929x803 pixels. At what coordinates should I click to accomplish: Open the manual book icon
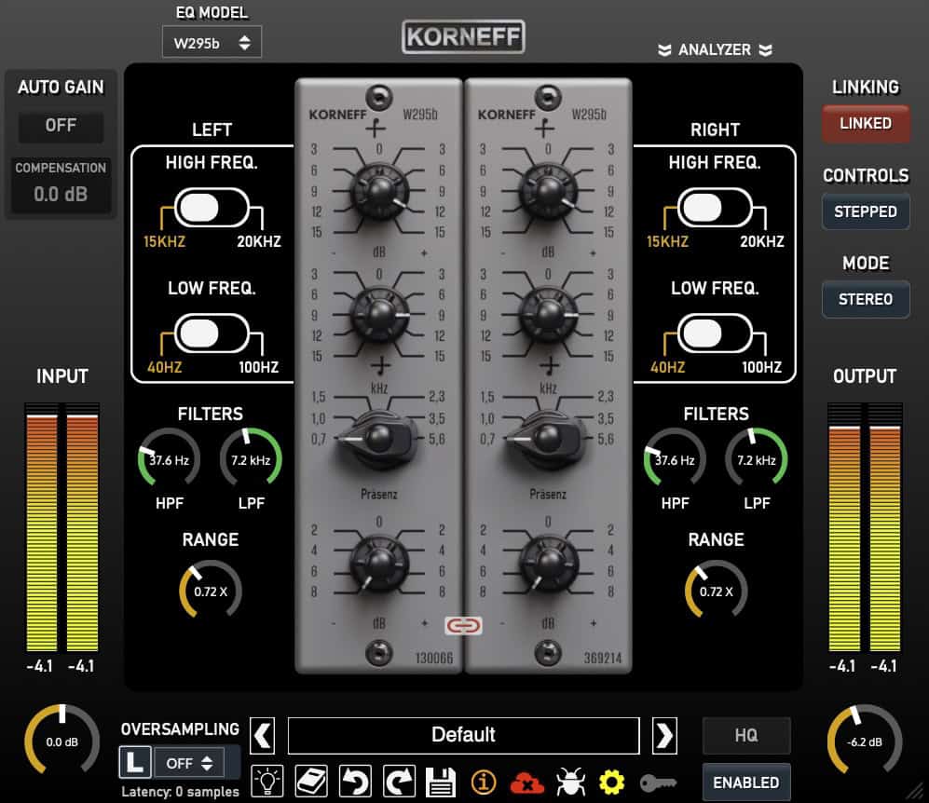[311, 781]
